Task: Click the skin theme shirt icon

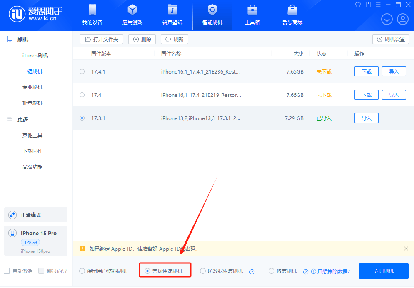Action: pos(358,5)
